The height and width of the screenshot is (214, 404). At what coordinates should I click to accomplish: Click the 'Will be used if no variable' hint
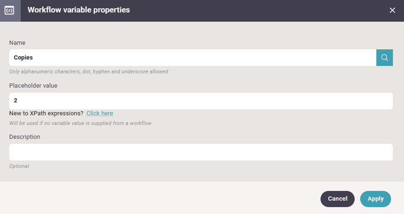point(80,123)
